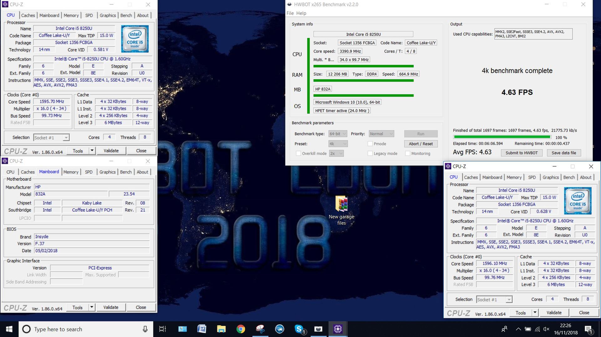Click Close button in Mainboard CPU-Z window
601x337 pixels.
coord(141,307)
